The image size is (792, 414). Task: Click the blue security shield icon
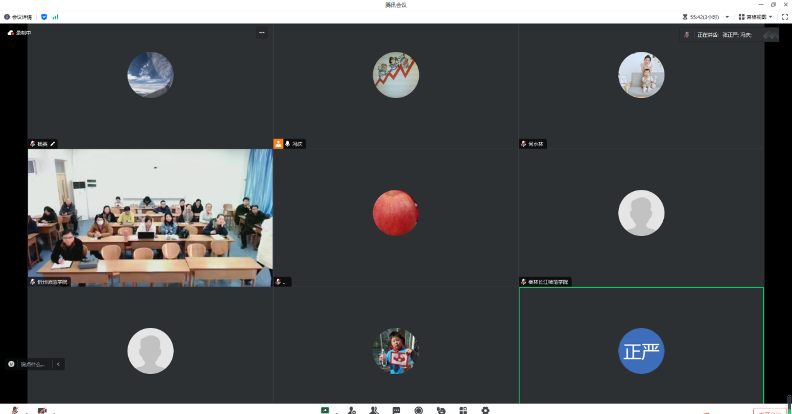44,17
